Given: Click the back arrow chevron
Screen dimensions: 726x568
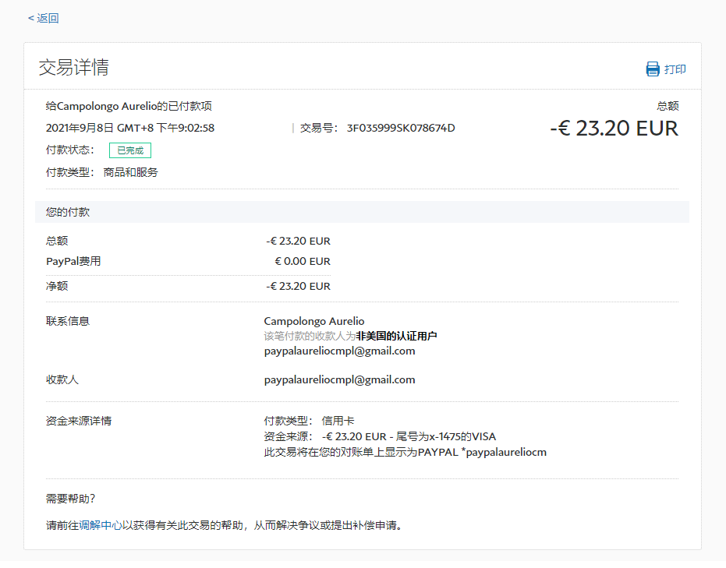Looking at the screenshot, I should [30, 18].
